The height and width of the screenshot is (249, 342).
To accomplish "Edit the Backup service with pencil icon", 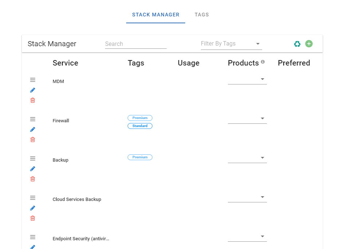I will (32, 169).
